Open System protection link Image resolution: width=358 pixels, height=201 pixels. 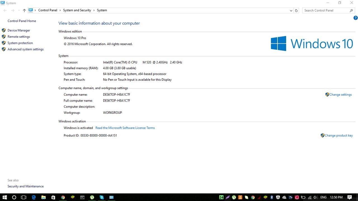20,43
